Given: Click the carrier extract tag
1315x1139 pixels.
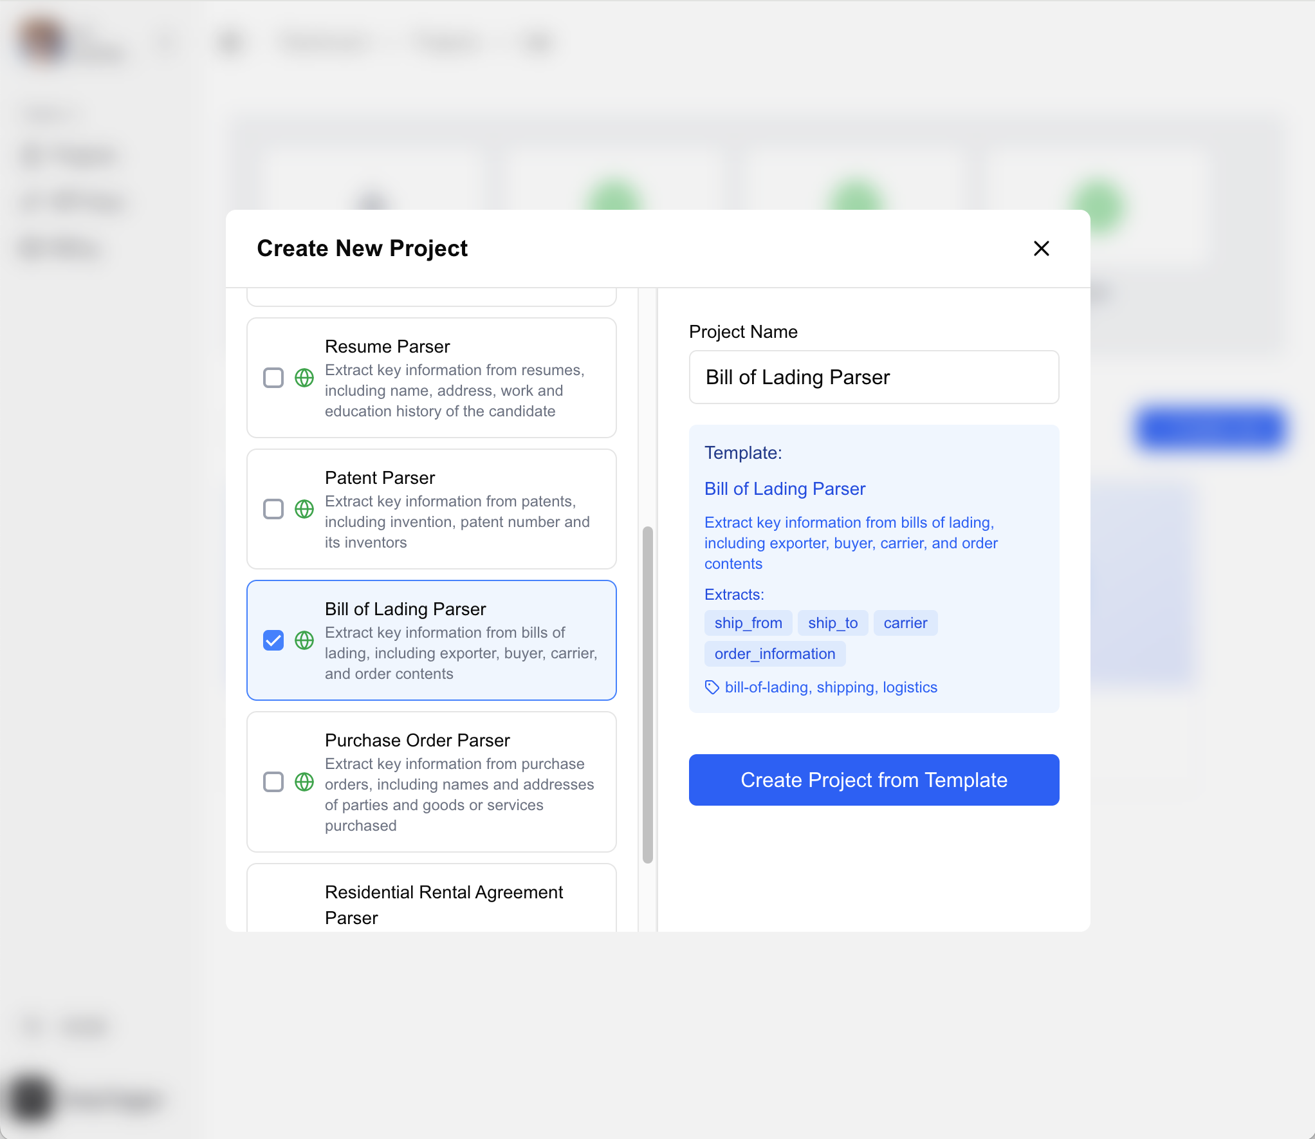Looking at the screenshot, I should tap(905, 623).
